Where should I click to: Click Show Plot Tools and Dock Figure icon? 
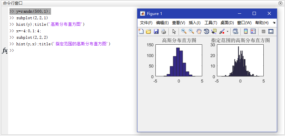[x=271, y=32]
